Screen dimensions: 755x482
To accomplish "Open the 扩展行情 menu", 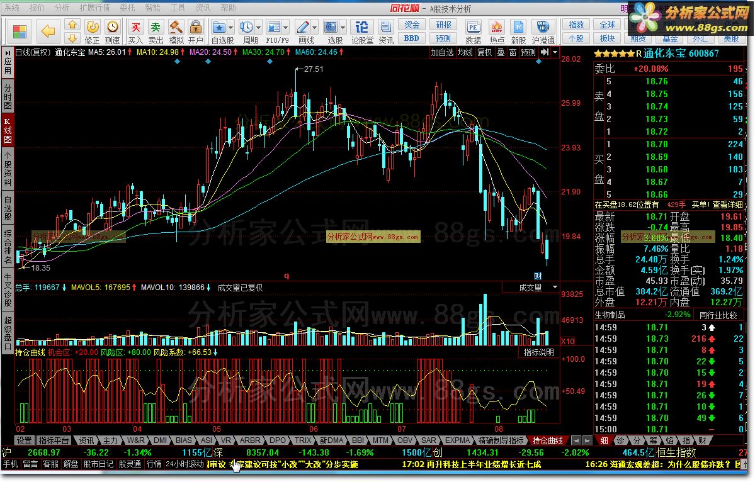I will 95,8.
